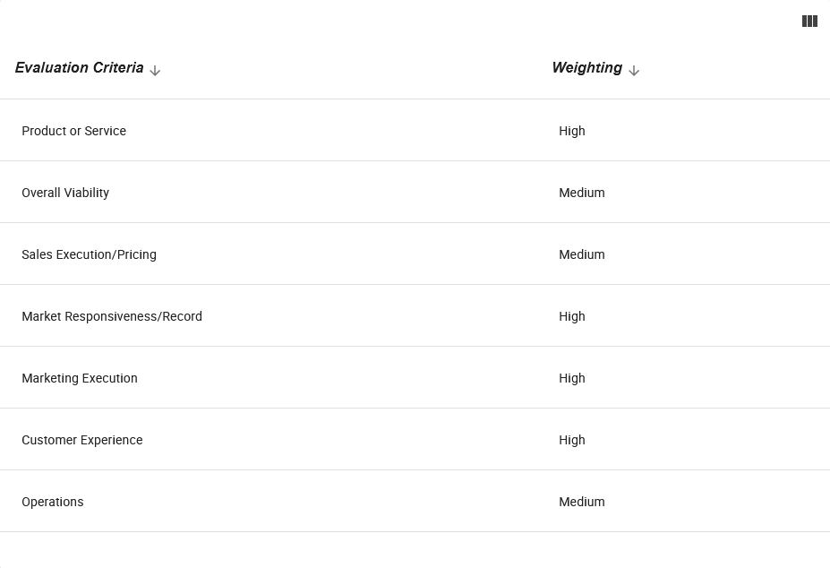Click High weighting for Market Responsiveness/Record
This screenshot has height=568, width=830.
coord(571,316)
